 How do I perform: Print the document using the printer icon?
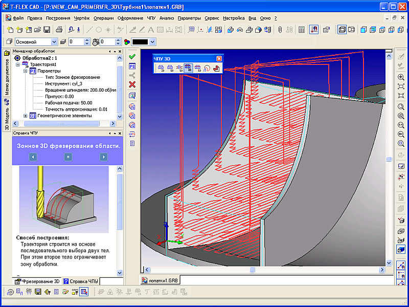(x=59, y=30)
